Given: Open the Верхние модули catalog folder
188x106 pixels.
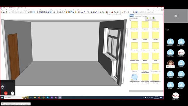Looking at the screenshot, I should click(135, 26).
